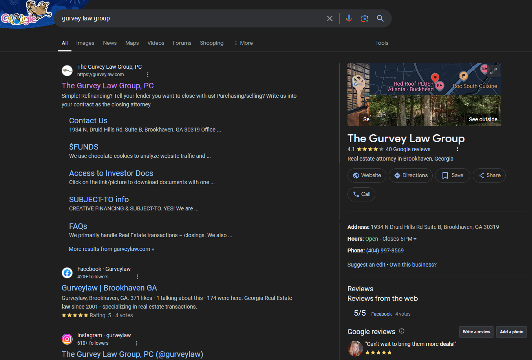The width and height of the screenshot is (532, 360).
Task: Share the business listing
Action: 489,175
